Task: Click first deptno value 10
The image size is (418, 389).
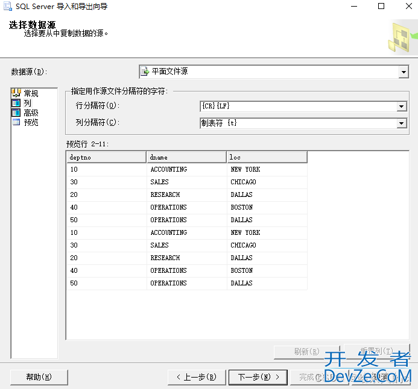Action: pos(106,169)
